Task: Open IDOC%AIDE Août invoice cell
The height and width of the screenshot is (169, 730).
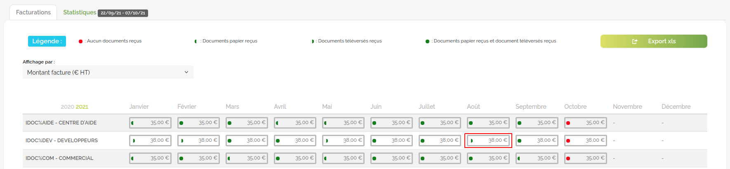Action: point(488,123)
